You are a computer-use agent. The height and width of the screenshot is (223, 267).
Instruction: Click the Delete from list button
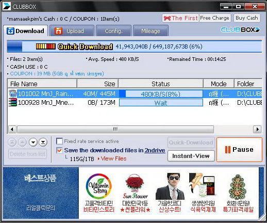[x=27, y=154]
